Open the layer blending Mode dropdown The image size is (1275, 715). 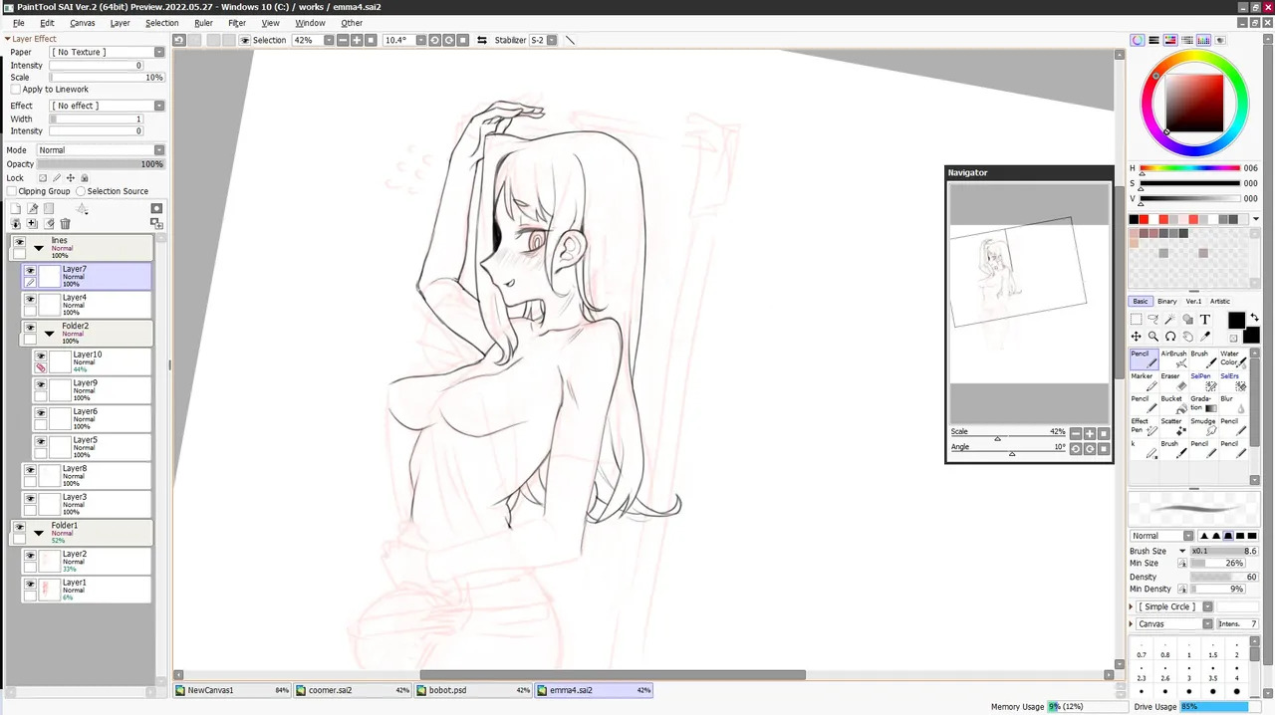(x=100, y=150)
